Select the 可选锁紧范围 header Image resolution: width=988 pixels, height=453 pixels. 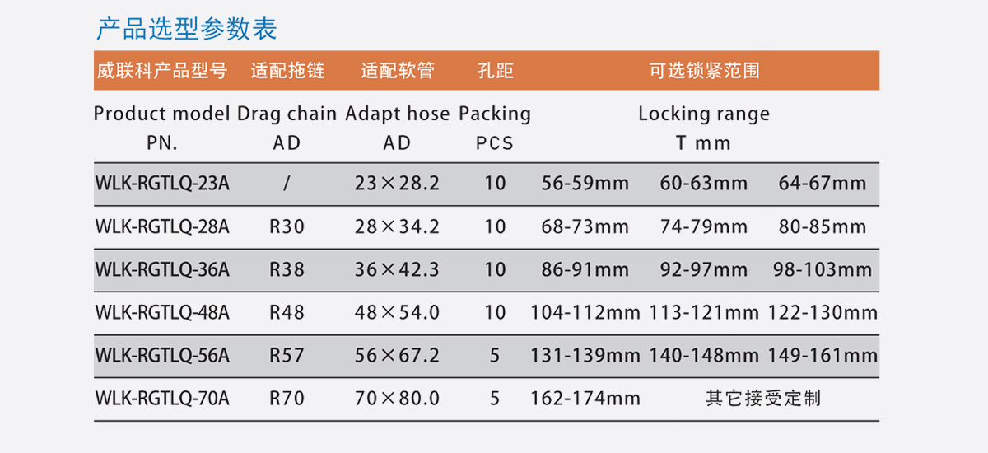coord(704,71)
